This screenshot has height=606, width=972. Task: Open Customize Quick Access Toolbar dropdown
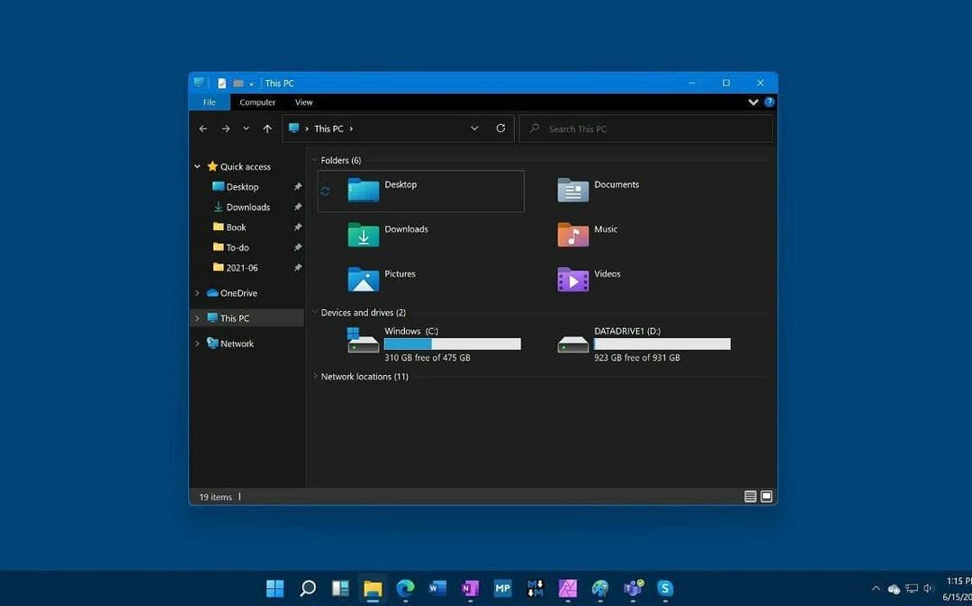(x=251, y=84)
